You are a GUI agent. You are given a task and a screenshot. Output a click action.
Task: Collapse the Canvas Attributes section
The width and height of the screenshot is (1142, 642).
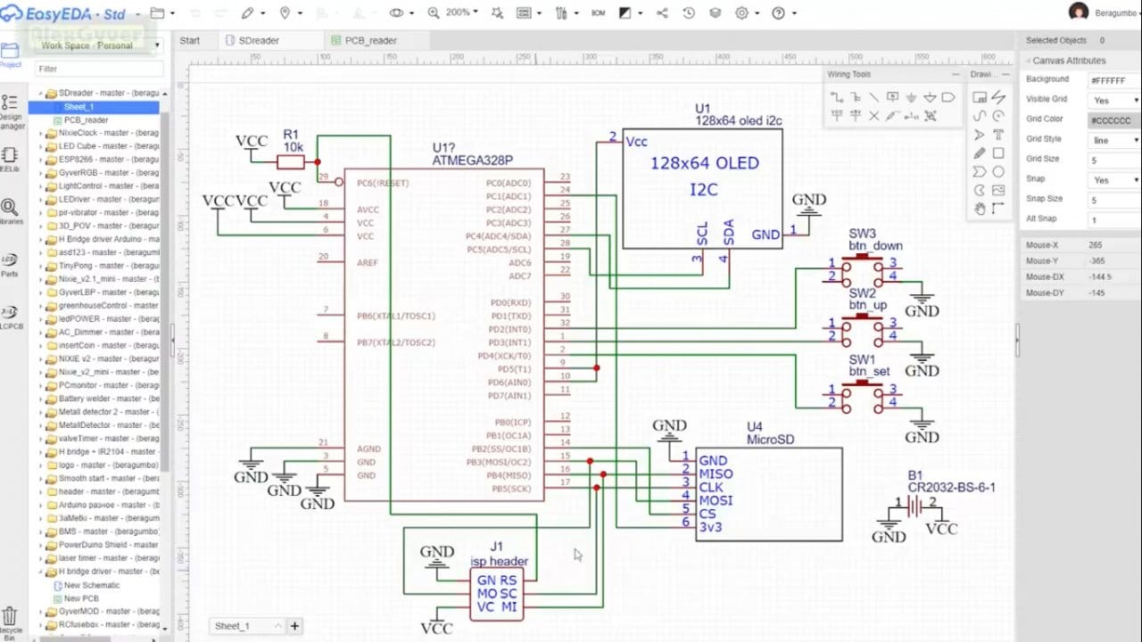1027,61
